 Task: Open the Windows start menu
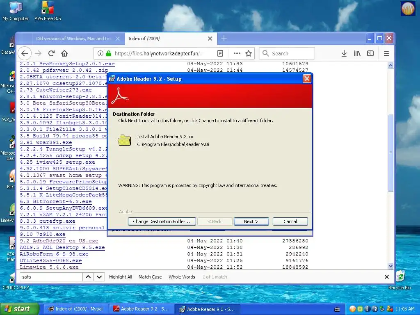tap(19, 309)
